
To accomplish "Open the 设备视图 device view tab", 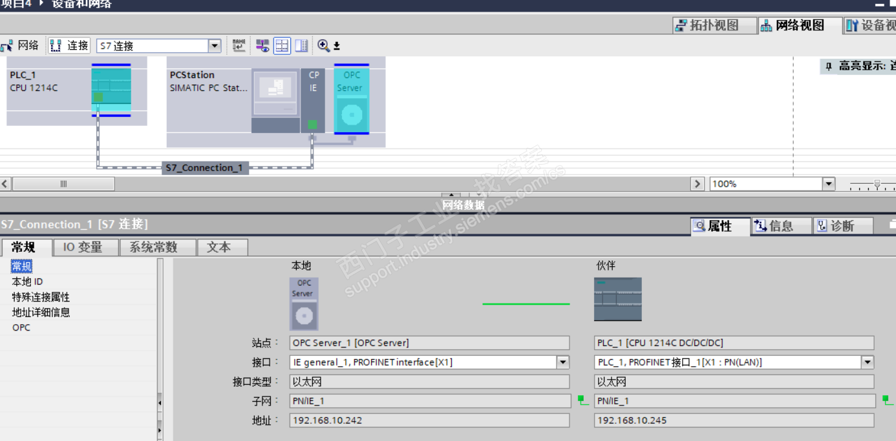I will click(870, 25).
